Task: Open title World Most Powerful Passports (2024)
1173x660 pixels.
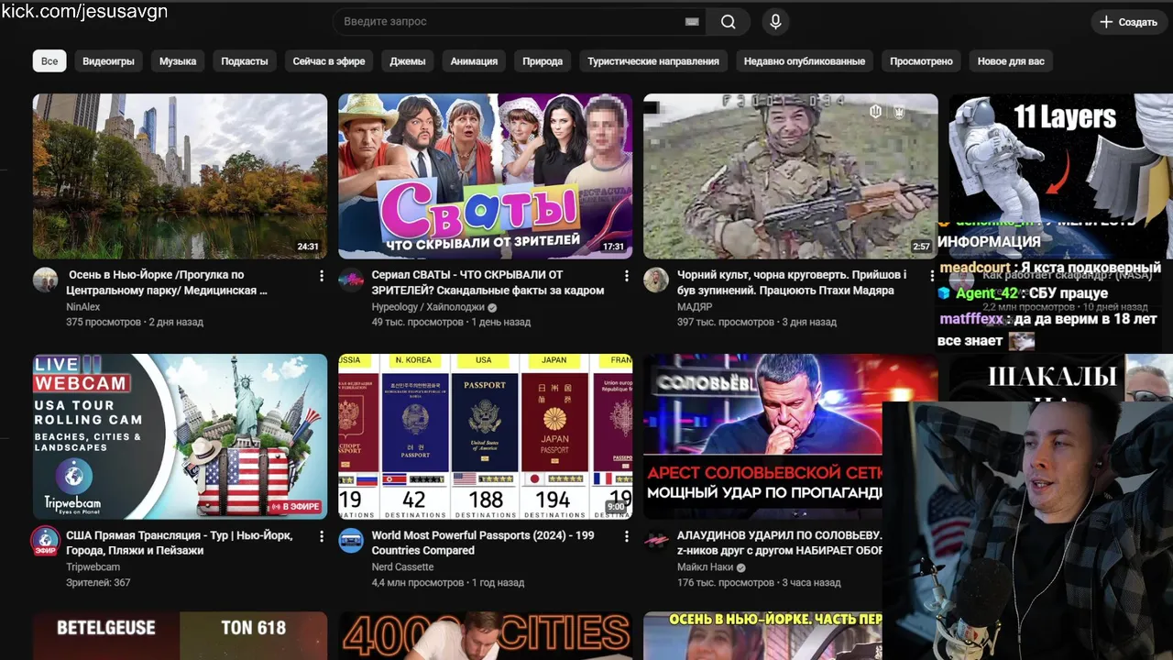Action: click(483, 543)
